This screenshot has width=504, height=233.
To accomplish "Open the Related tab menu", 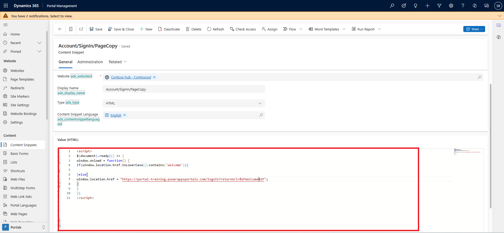I will point(118,62).
